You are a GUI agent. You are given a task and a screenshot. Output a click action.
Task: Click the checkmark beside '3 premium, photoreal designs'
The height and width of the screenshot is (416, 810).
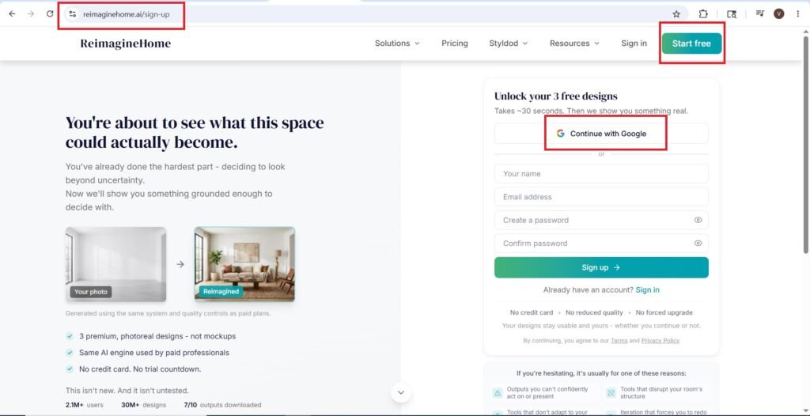pyautogui.click(x=70, y=336)
